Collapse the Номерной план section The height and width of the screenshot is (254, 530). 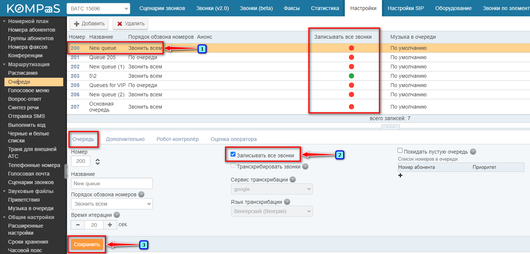[4, 21]
